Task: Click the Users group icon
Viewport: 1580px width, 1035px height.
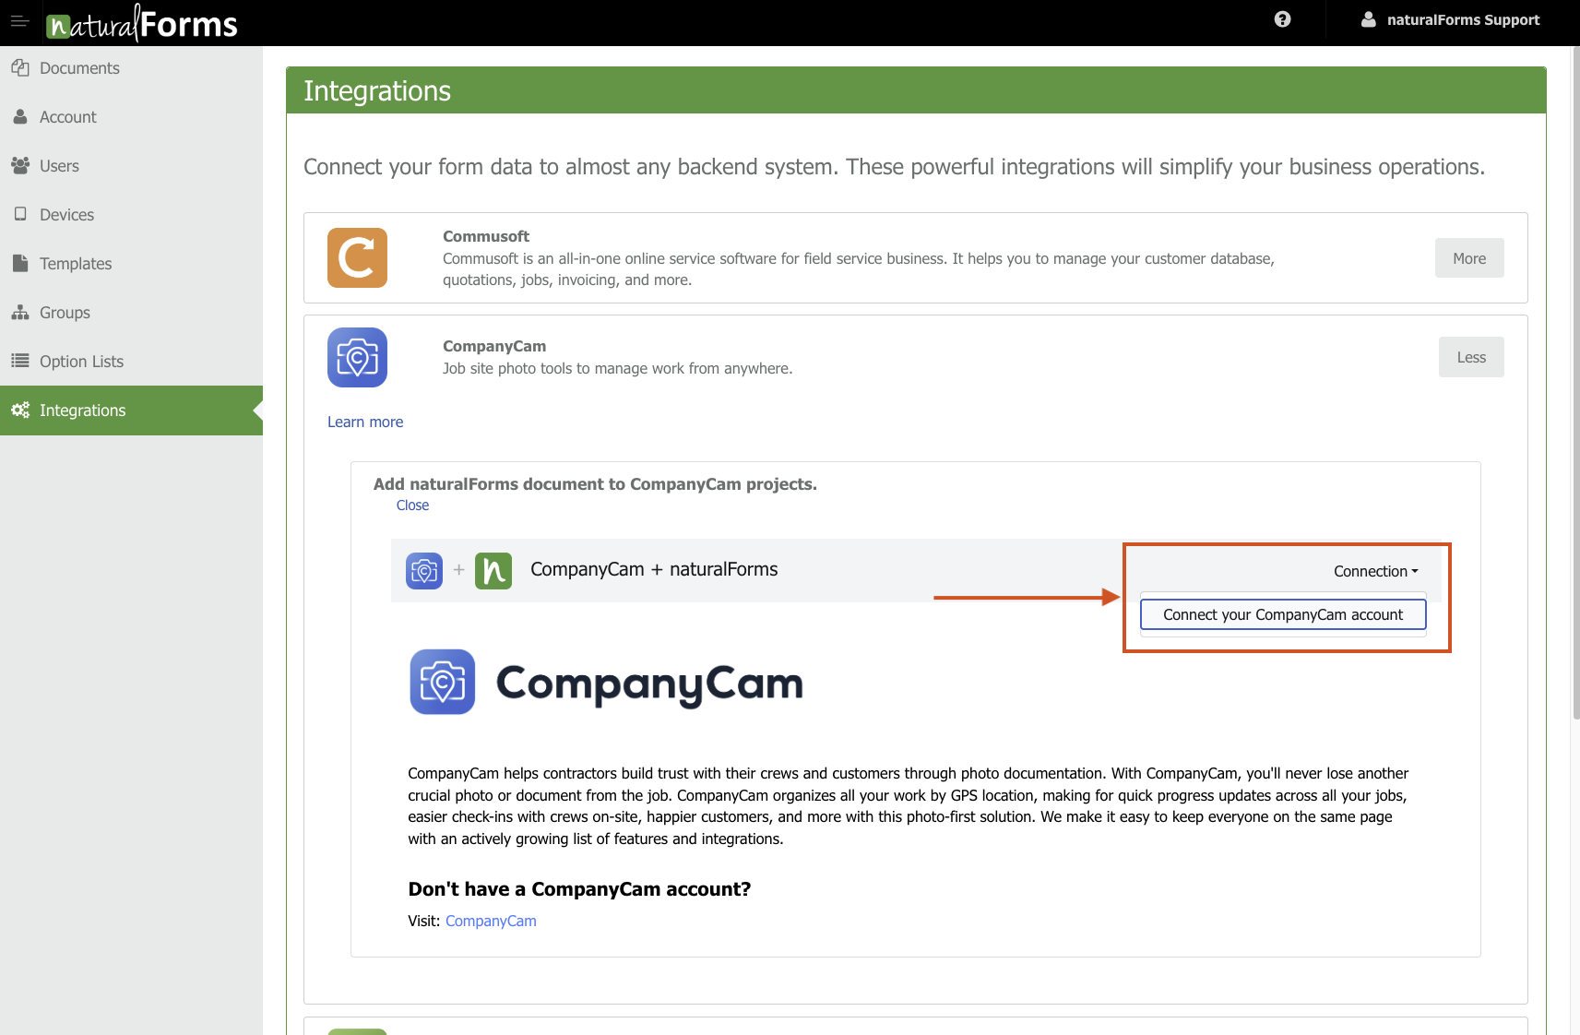Action: (20, 165)
